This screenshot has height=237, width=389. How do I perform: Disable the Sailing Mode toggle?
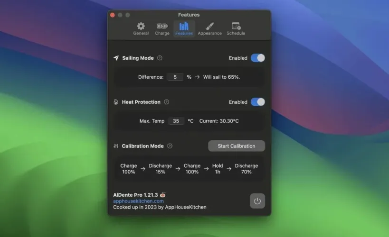pos(258,58)
